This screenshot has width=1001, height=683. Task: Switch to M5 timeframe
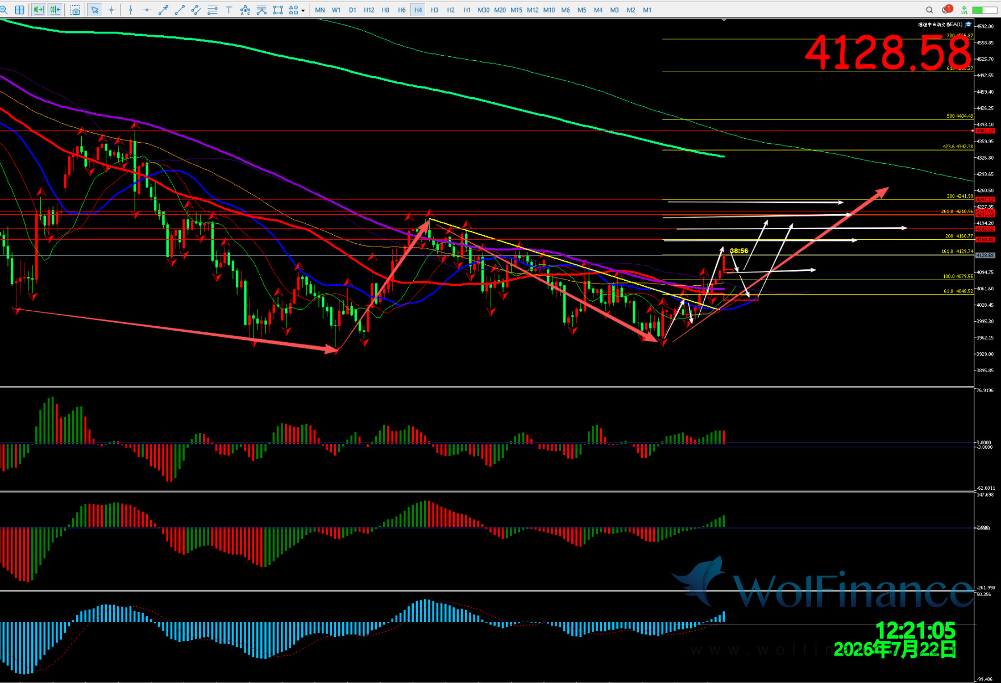tap(582, 10)
